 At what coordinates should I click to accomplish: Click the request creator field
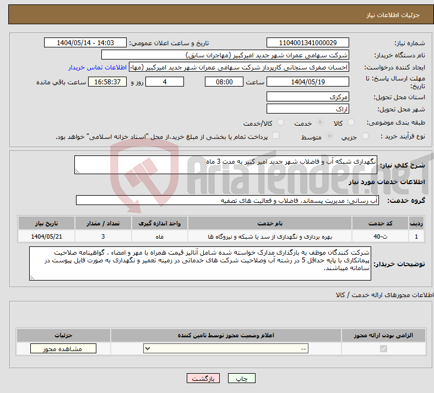239,67
